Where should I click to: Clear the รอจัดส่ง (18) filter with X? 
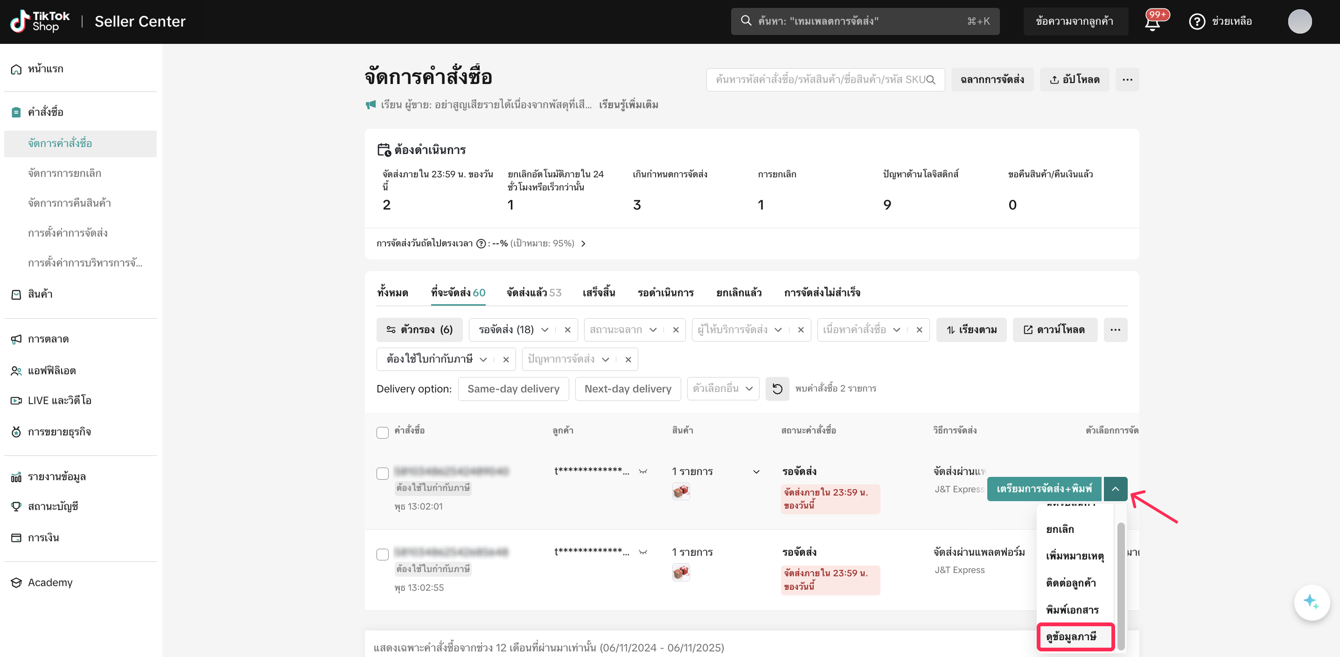[x=567, y=330]
